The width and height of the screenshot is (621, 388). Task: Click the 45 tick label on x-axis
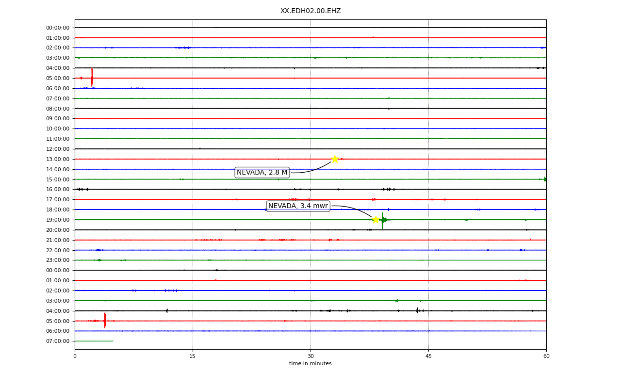pos(428,356)
